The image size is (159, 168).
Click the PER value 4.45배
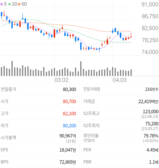click(152, 150)
